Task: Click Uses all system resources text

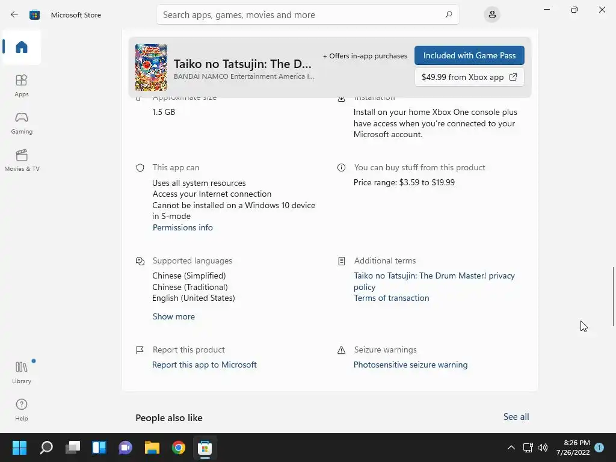Action: (x=199, y=183)
